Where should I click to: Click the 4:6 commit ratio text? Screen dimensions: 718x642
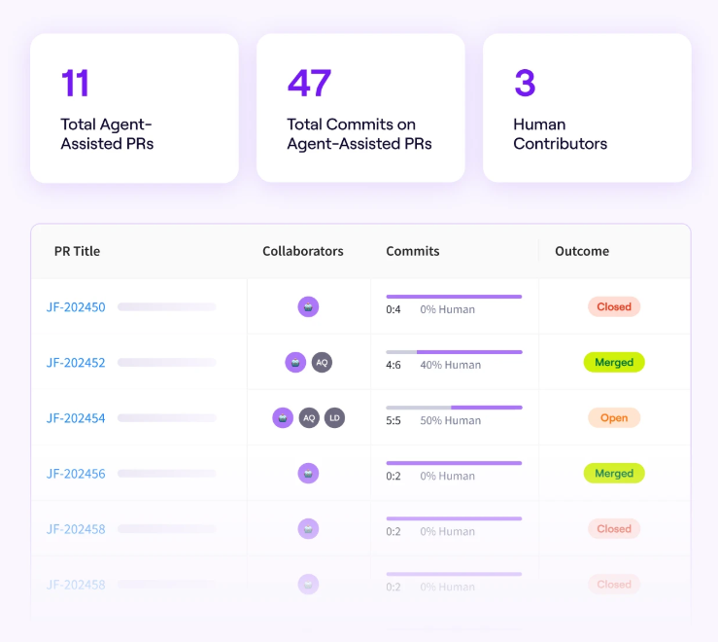click(x=393, y=365)
